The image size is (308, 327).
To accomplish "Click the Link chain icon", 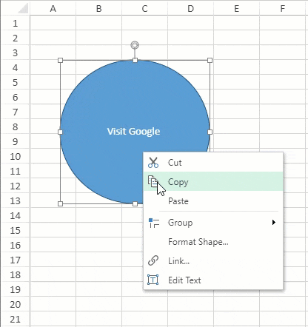I will tap(153, 260).
